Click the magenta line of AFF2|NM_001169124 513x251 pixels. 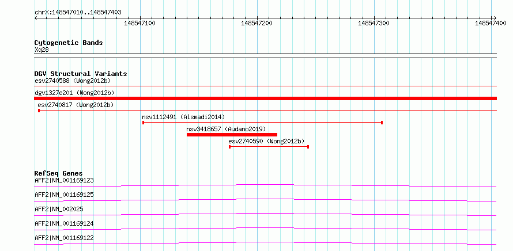[x=265, y=229]
